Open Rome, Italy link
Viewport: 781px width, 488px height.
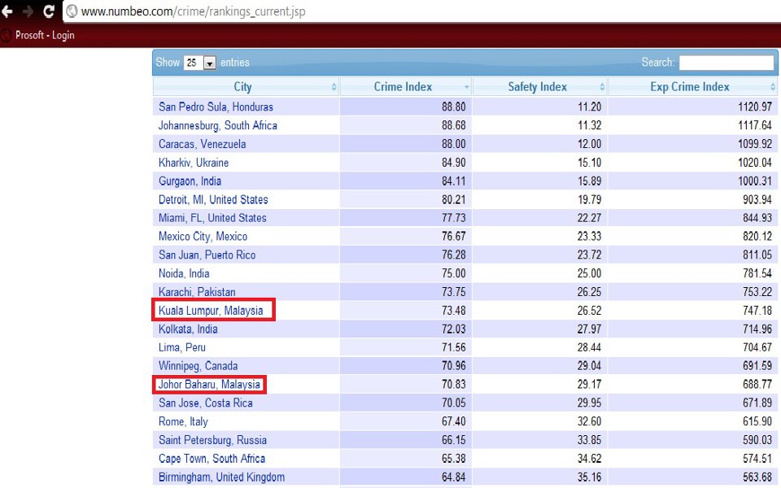tap(183, 422)
